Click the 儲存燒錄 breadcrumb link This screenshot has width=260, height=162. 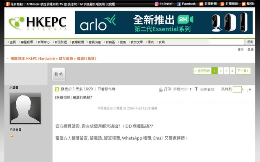[66, 59]
